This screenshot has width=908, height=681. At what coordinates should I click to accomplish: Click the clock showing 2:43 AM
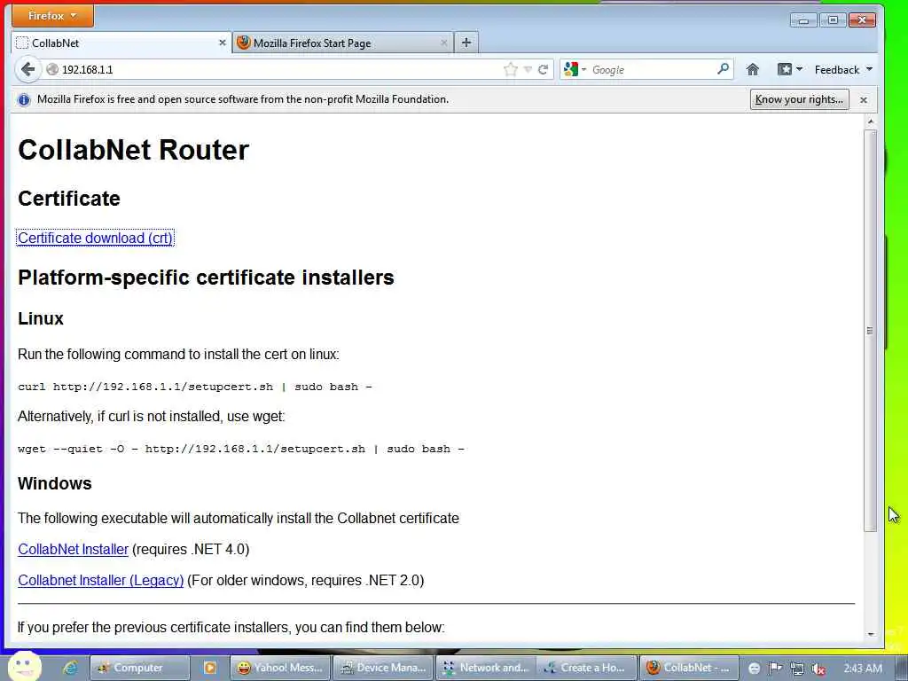[863, 669]
